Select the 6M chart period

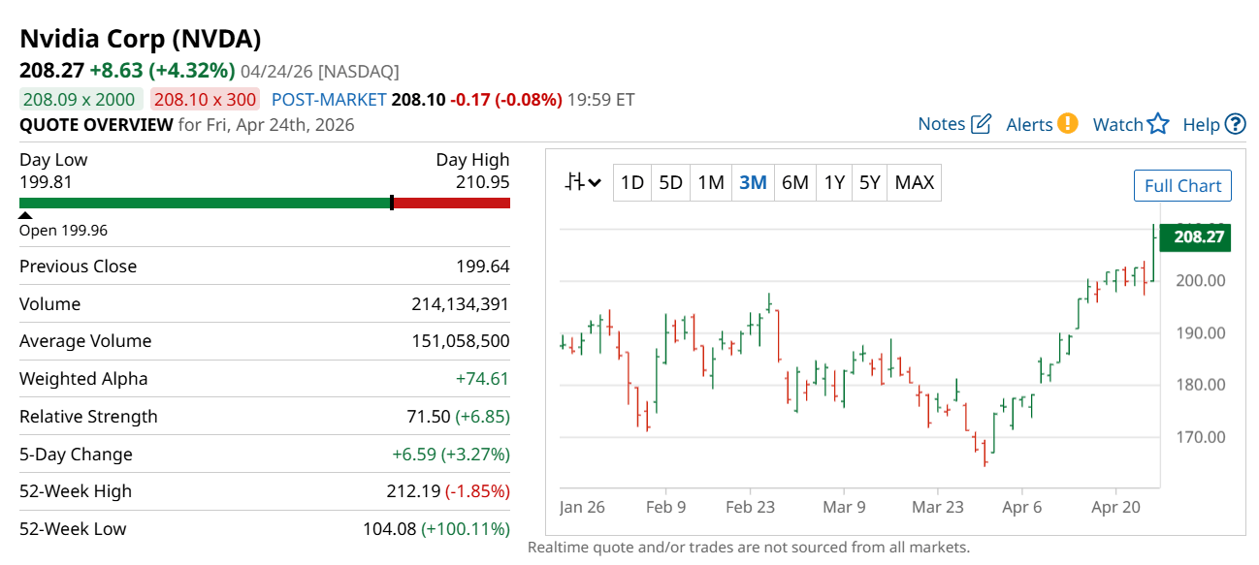(x=795, y=182)
